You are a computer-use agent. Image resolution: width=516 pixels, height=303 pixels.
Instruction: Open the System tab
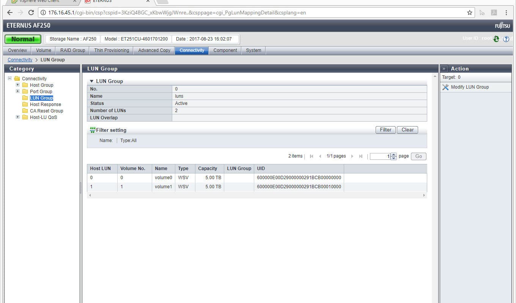253,50
